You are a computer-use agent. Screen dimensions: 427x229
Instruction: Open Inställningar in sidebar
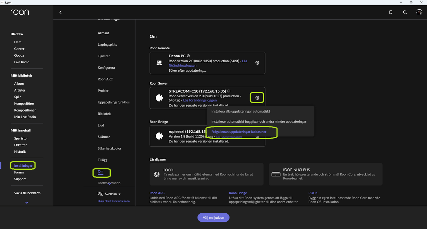point(23,166)
